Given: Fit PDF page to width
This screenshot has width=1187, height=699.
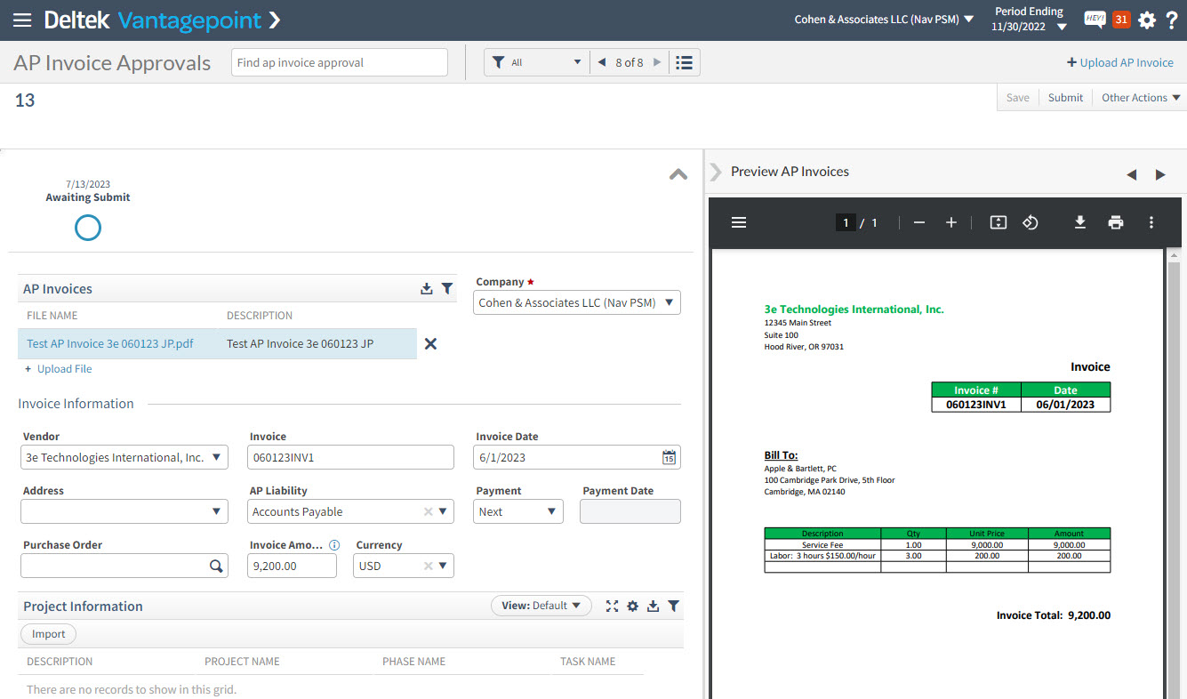Looking at the screenshot, I should [x=999, y=222].
